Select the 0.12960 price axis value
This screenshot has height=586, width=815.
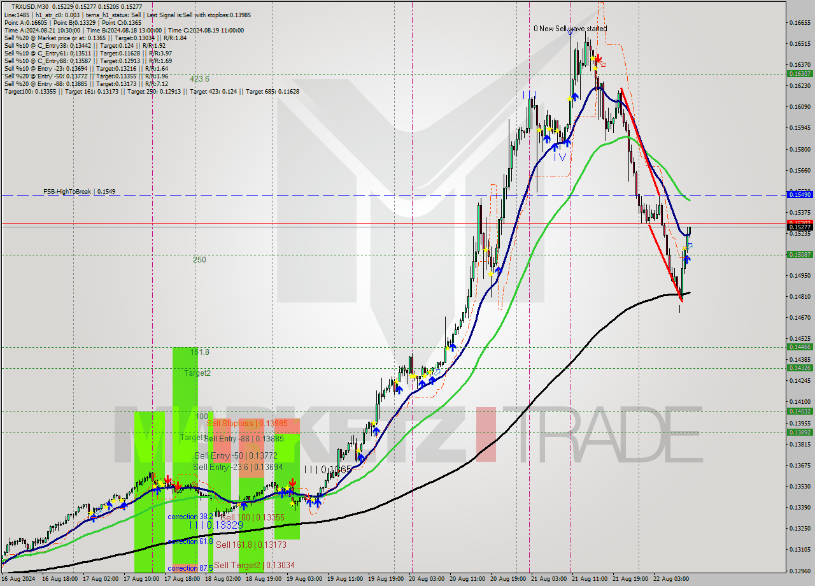[800, 571]
